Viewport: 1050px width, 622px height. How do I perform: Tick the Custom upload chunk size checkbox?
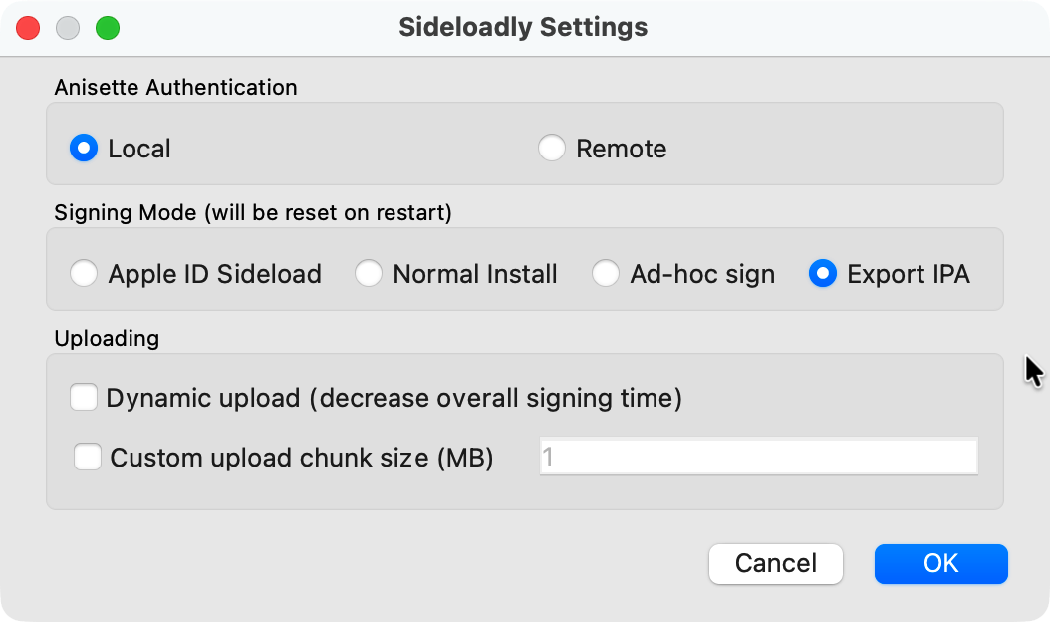[x=88, y=458]
